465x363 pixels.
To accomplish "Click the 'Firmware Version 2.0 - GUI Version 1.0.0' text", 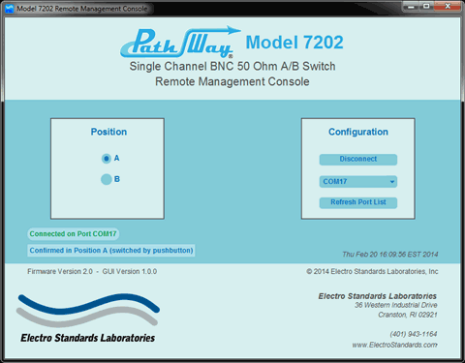I will (x=92, y=271).
